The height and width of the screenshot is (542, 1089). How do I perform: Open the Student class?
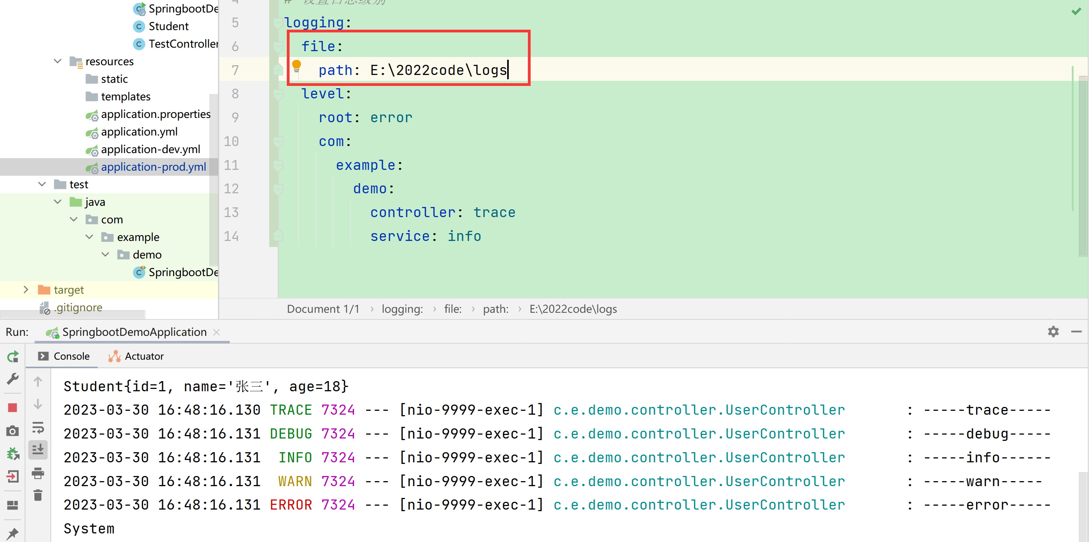coord(161,26)
